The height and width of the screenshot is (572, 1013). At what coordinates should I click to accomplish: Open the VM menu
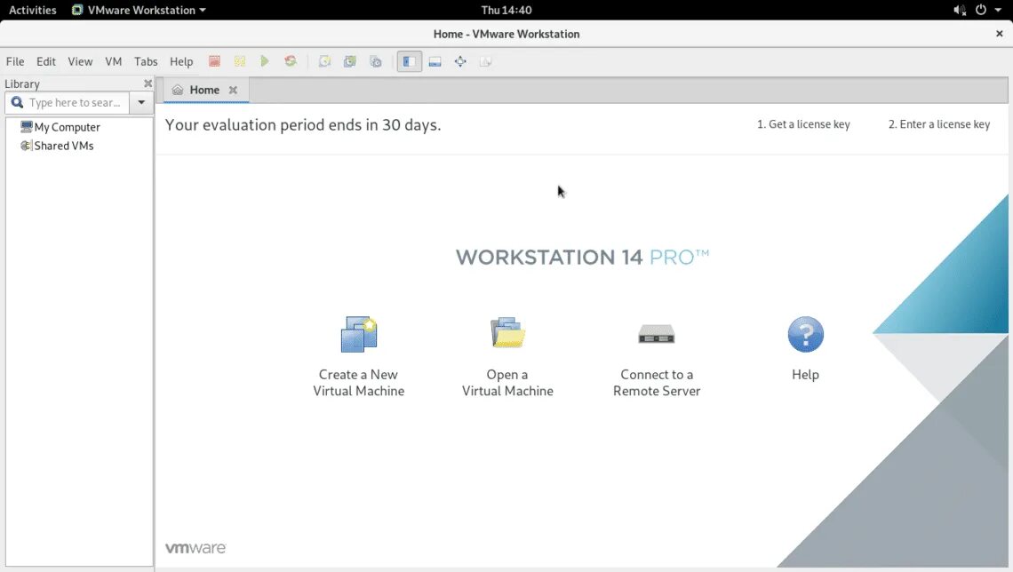(113, 61)
